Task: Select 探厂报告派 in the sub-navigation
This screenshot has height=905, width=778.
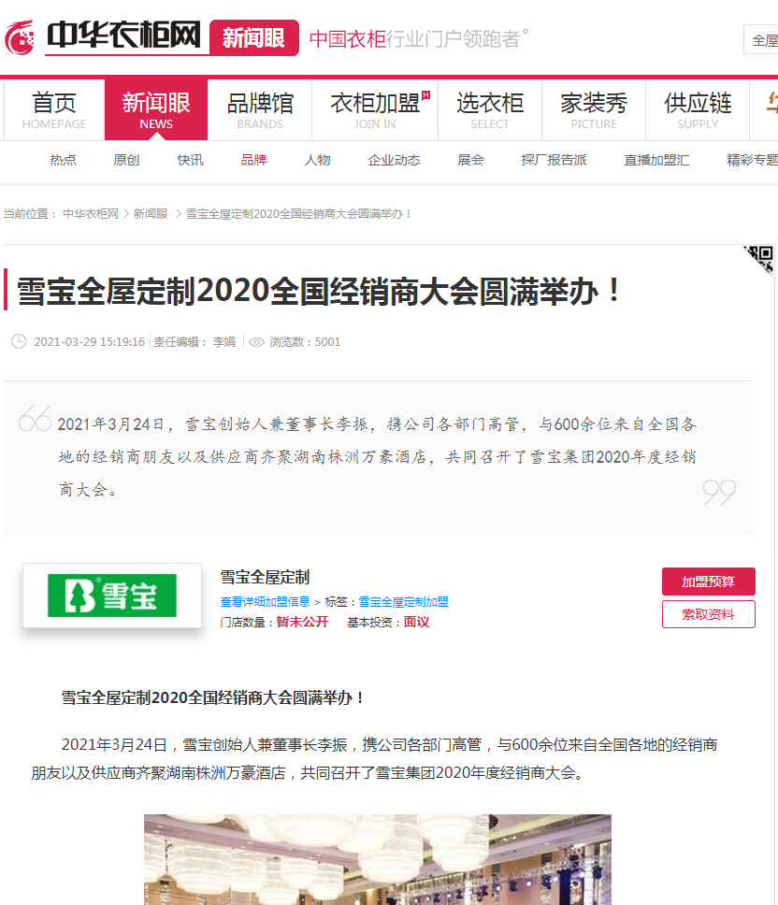Action: click(x=555, y=160)
